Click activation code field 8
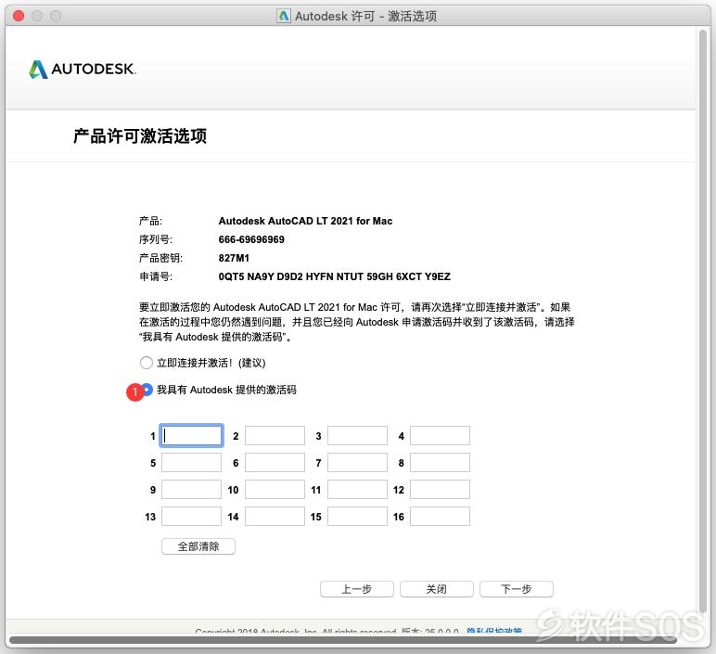This screenshot has width=716, height=654. pyautogui.click(x=441, y=463)
